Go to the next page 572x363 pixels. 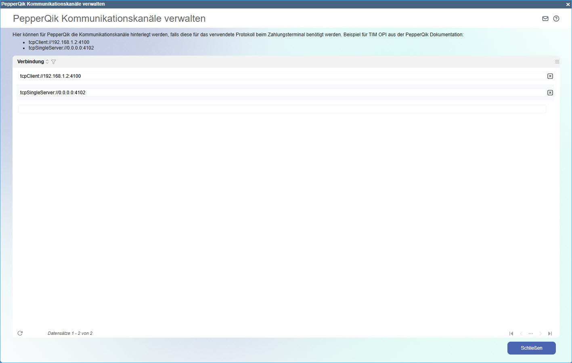(x=541, y=334)
